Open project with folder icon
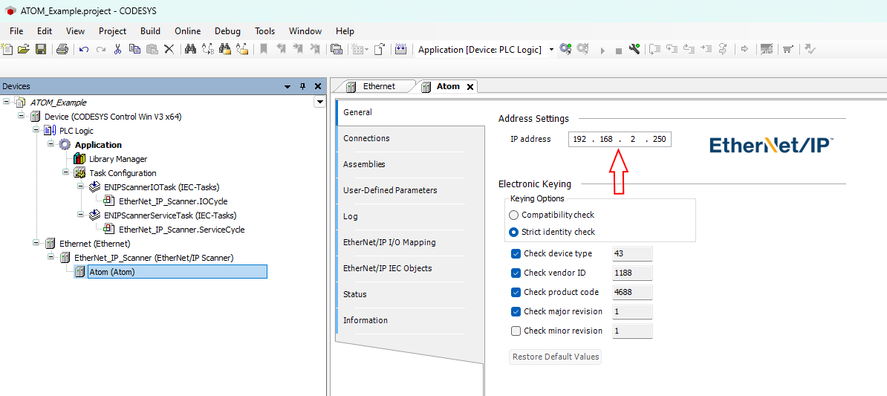The image size is (887, 396). click(x=23, y=49)
